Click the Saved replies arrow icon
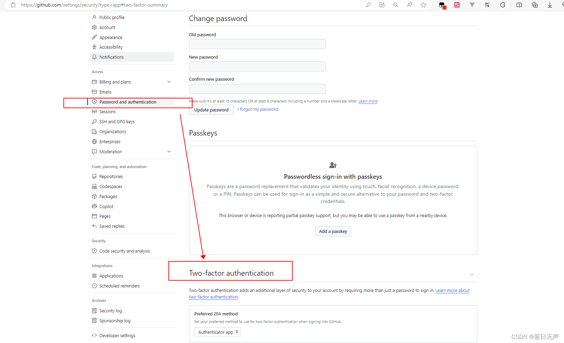The height and width of the screenshot is (343, 564). pos(94,226)
